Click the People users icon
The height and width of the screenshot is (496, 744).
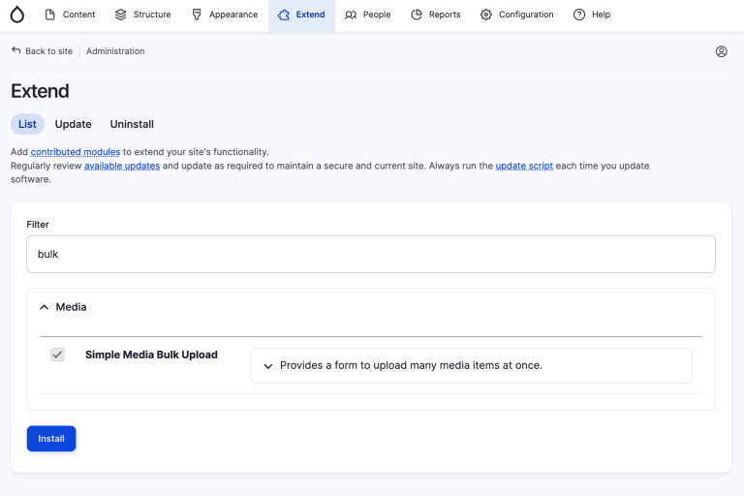[351, 15]
